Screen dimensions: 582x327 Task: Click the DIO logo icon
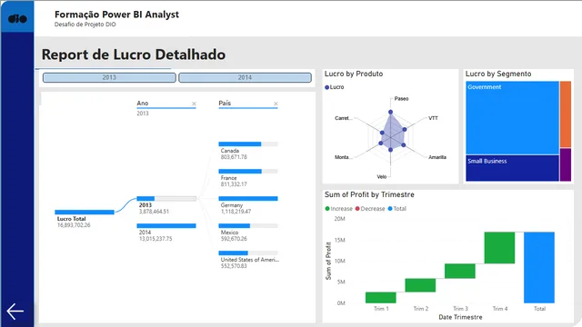click(17, 18)
